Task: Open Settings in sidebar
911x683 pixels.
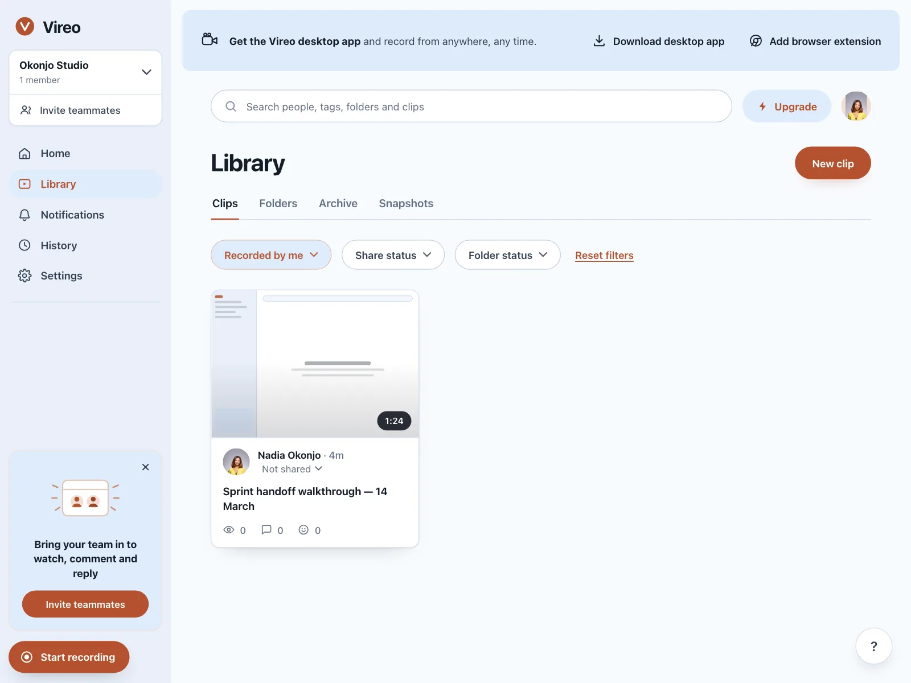Action: 85,276
